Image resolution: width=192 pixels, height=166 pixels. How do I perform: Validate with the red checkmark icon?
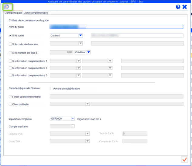coord(184,159)
